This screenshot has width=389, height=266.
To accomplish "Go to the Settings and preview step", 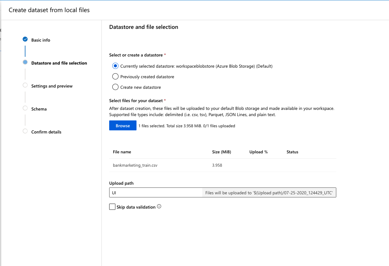I will (52, 86).
